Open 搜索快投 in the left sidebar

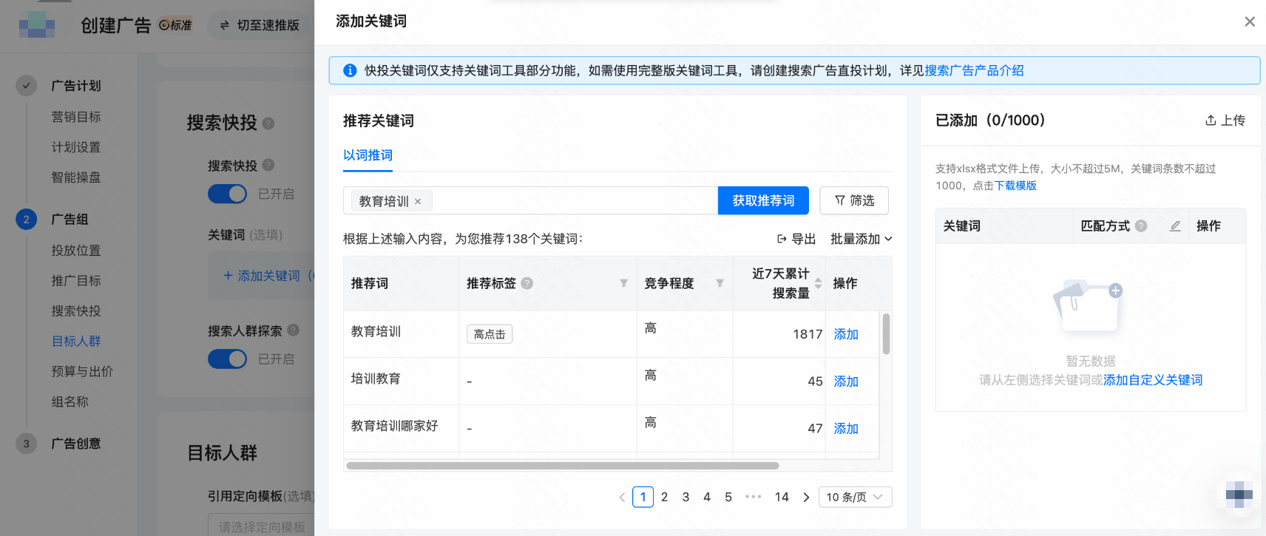[x=76, y=311]
